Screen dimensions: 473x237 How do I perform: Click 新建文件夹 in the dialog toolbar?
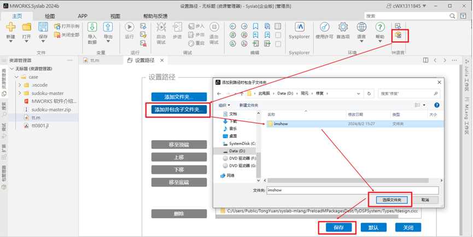(249, 105)
